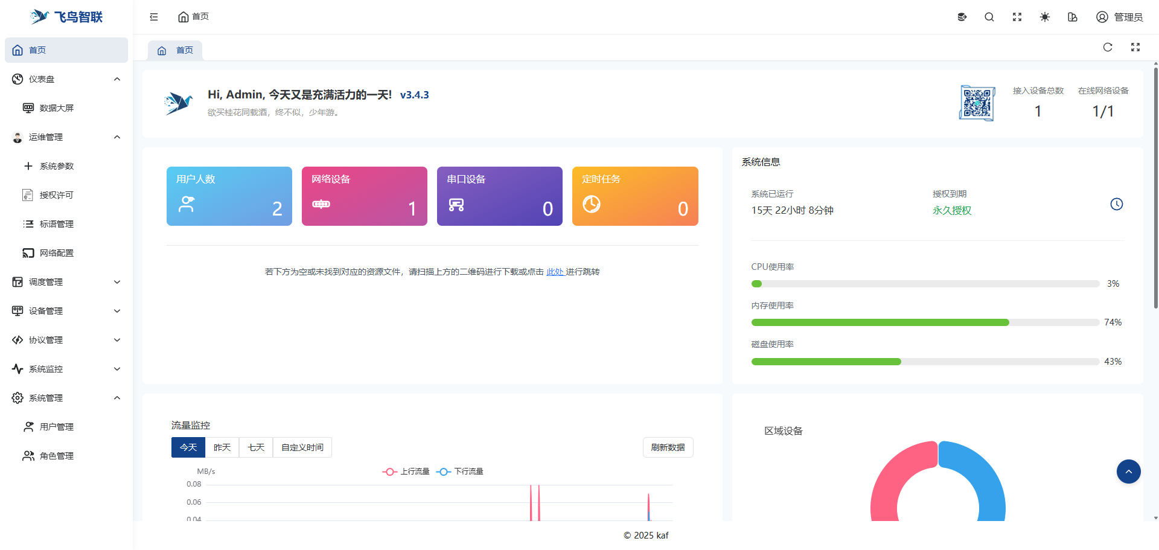This screenshot has height=550, width=1159.
Task: Click the home icon in the breadcrumb
Action: coord(184,17)
